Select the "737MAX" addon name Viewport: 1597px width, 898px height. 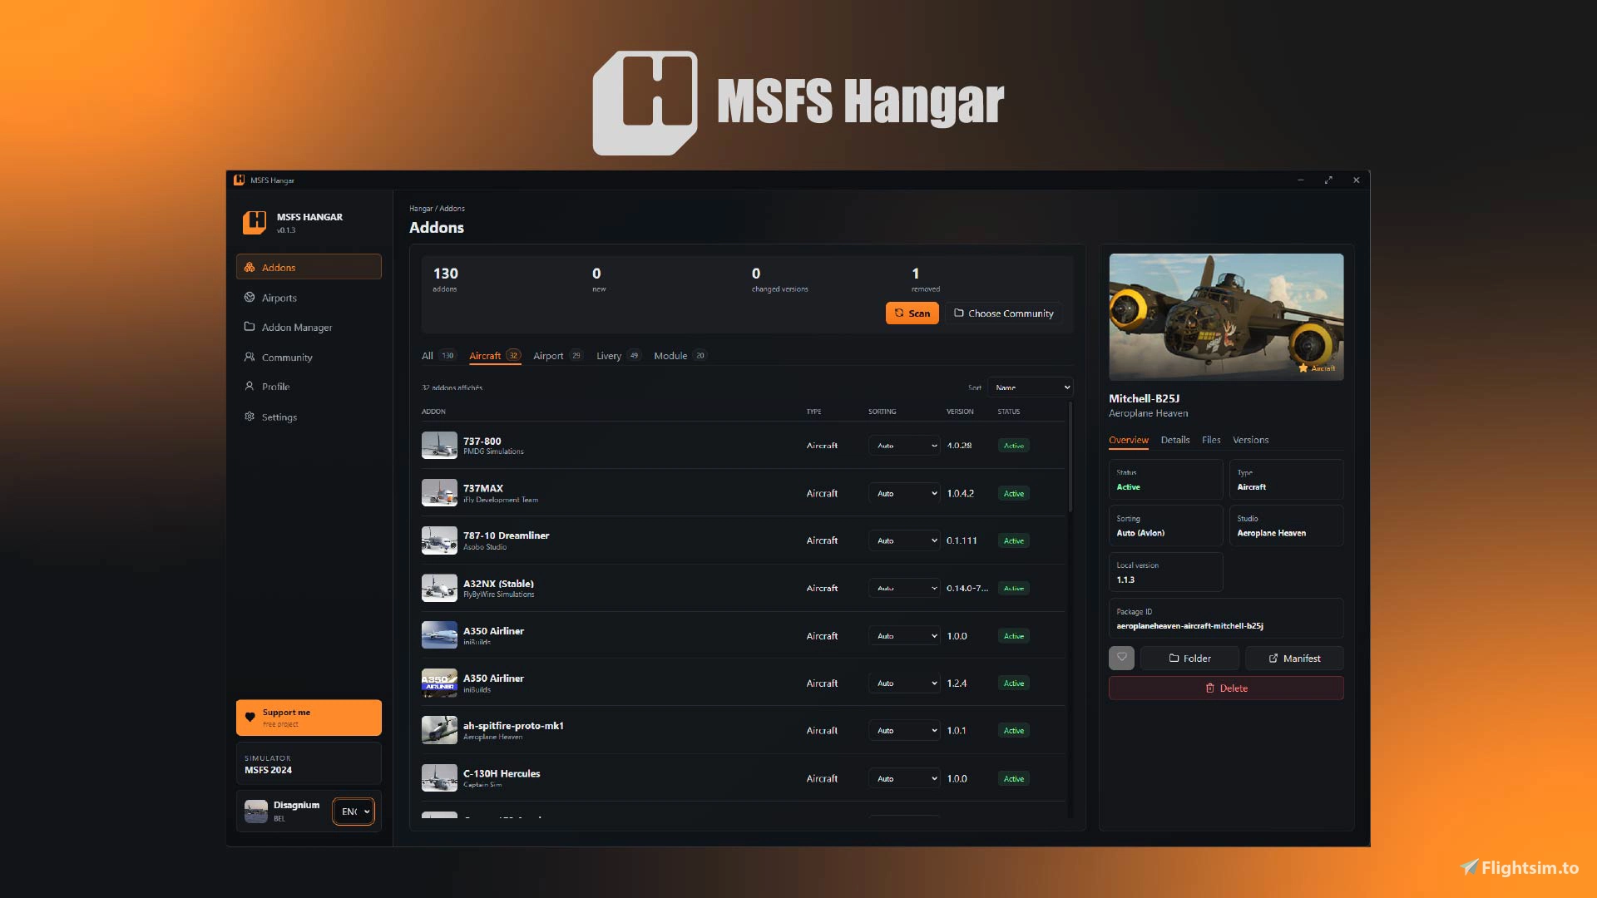point(483,488)
